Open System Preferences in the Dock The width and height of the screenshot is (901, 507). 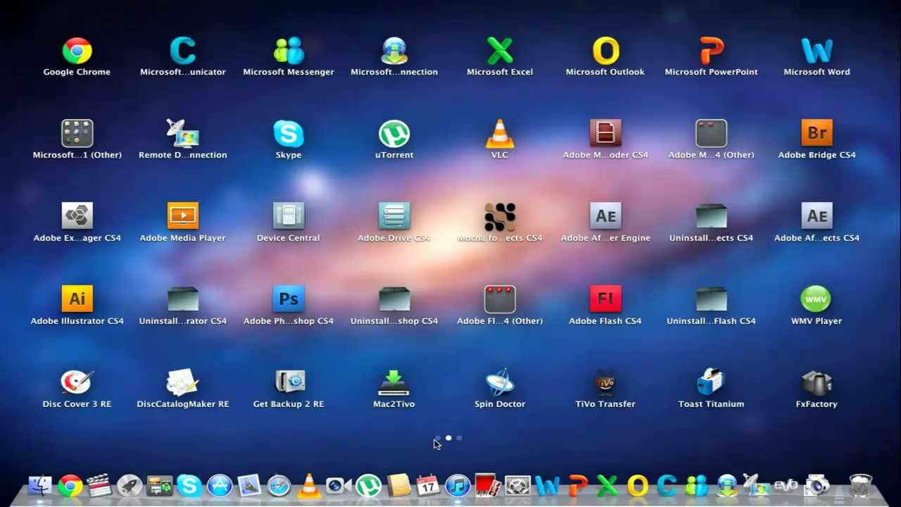click(x=517, y=486)
